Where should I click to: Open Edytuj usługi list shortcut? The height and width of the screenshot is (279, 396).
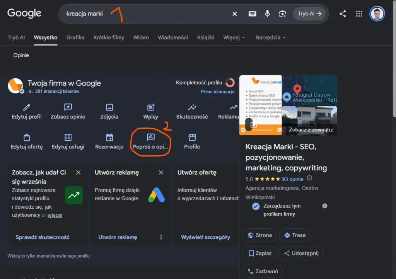tap(68, 141)
